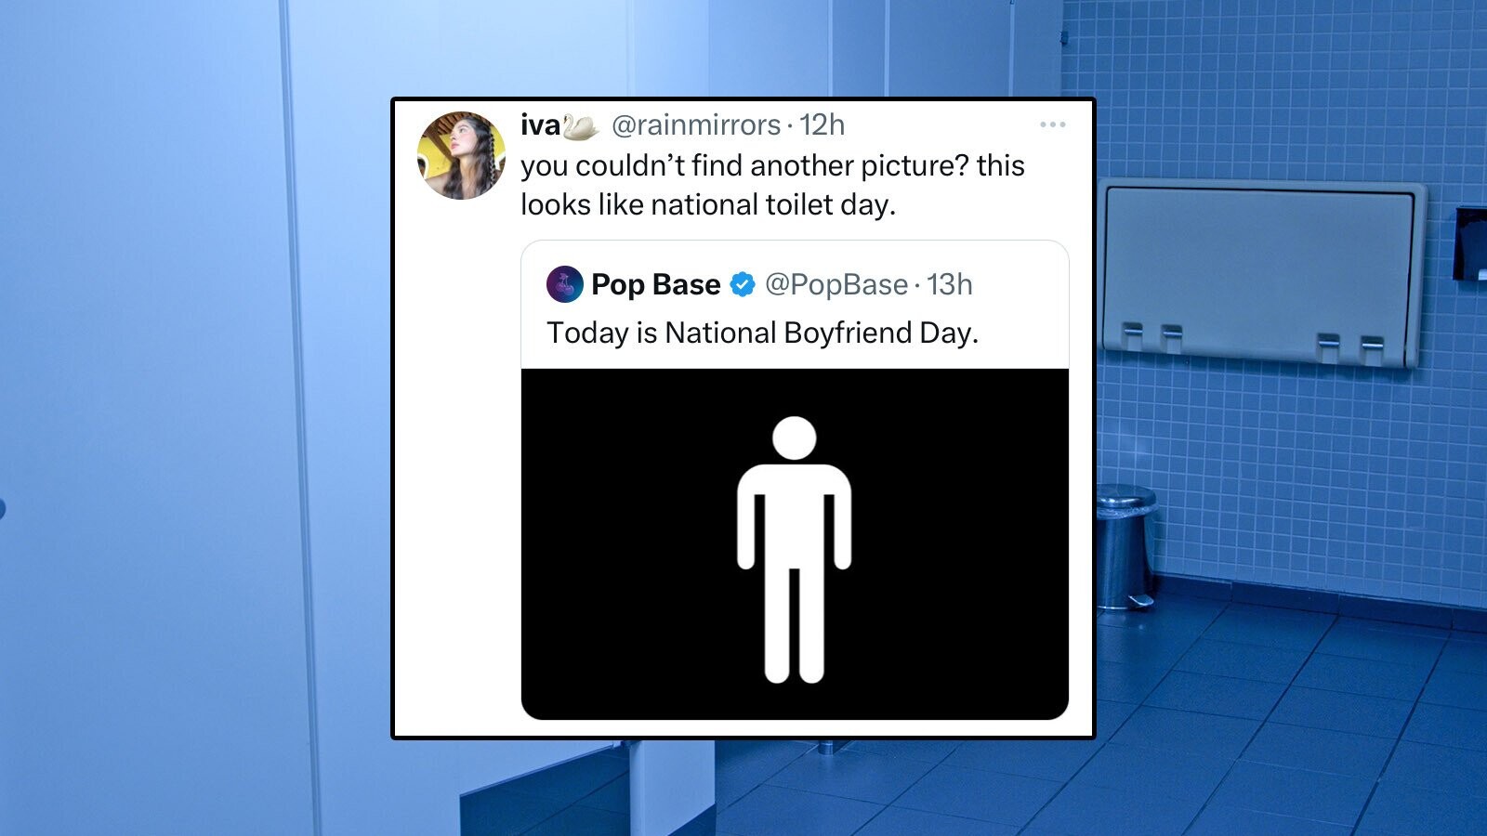Screen dimensions: 1487x836
Task: Click the 13h quoted tweet timestamp
Action: point(949,284)
